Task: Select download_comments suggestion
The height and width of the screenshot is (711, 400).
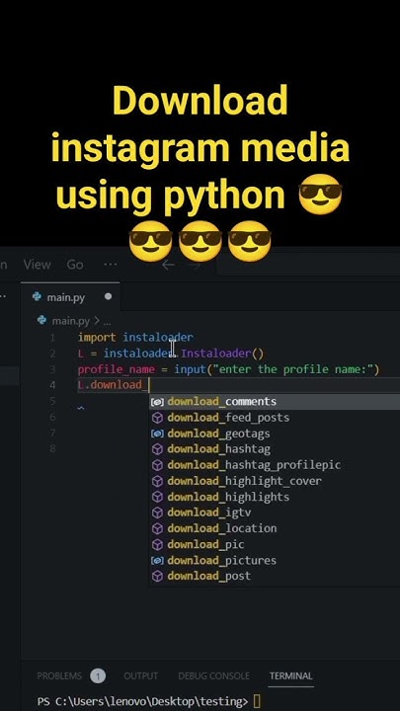Action: [x=275, y=402]
